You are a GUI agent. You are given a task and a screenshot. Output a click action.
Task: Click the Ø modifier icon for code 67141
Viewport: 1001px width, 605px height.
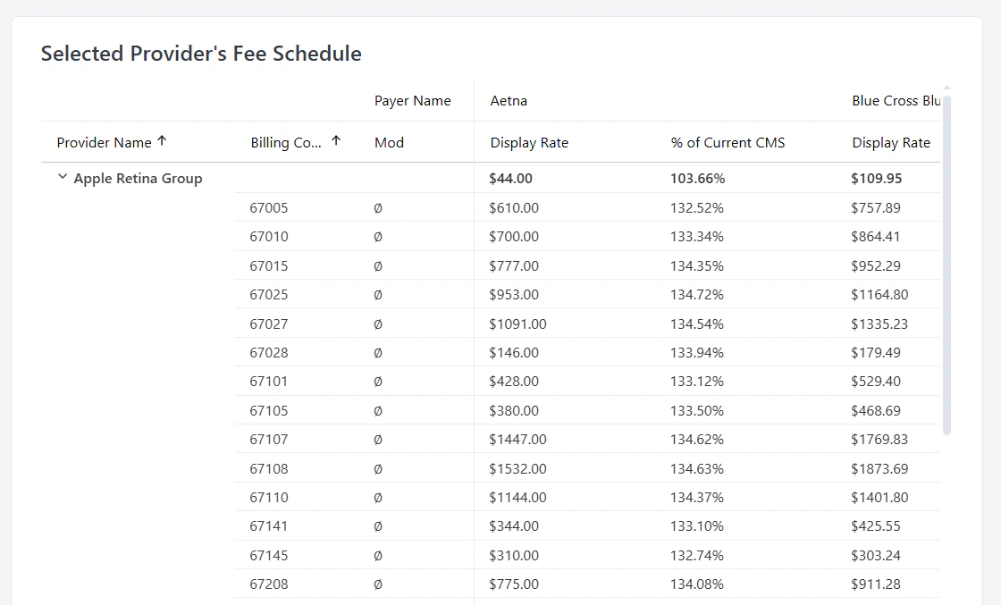click(x=376, y=525)
